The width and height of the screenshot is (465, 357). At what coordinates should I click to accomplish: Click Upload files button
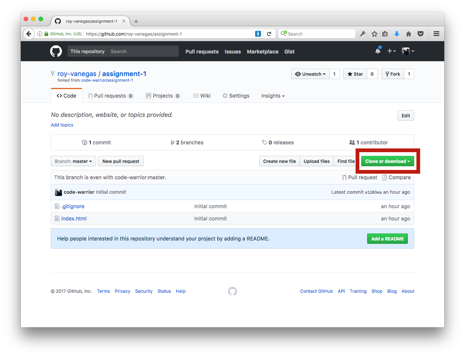pyautogui.click(x=317, y=161)
